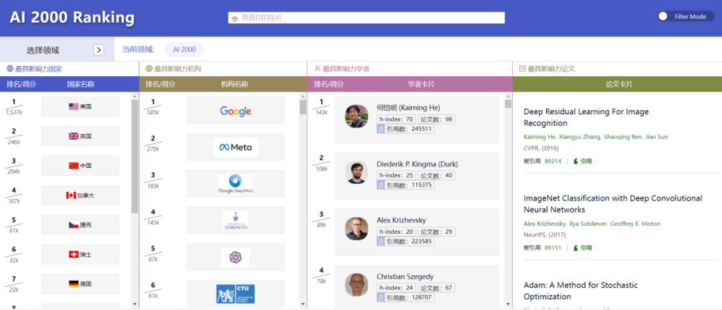Image resolution: width=722 pixels, height=310 pixels.
Task: Click the globe icon beside 最具影响力国家
Action: tap(10, 69)
